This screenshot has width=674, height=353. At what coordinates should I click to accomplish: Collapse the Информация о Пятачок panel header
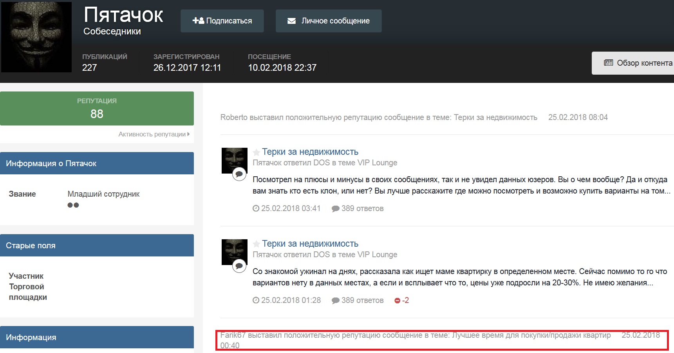click(97, 163)
